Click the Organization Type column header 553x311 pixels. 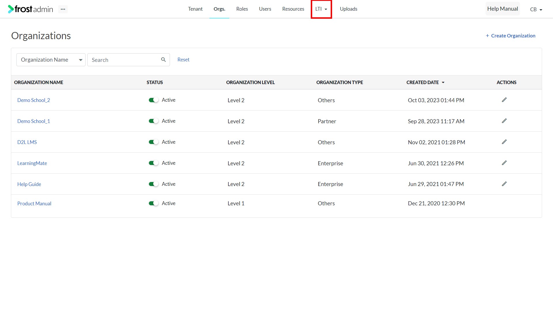(340, 82)
